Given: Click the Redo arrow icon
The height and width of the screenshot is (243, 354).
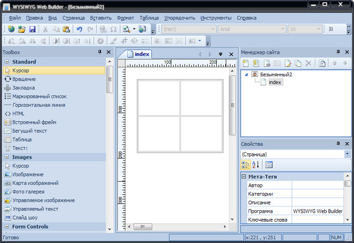Looking at the screenshot, I should pos(90,29).
